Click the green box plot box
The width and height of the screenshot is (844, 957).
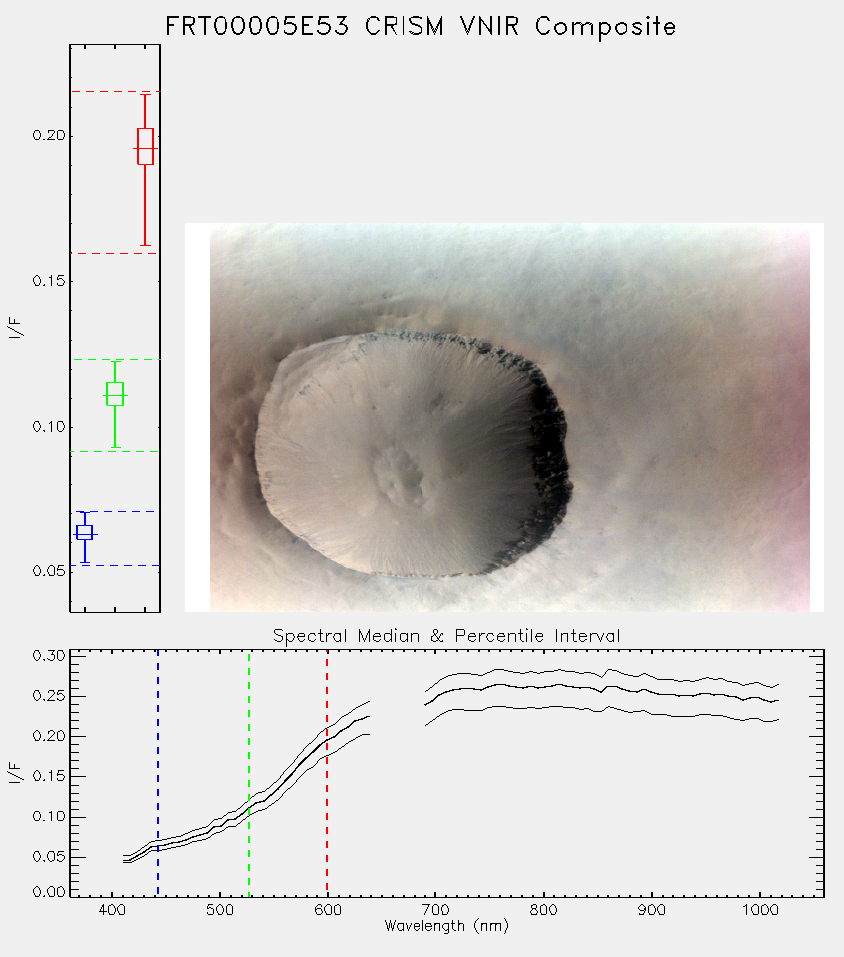(115, 393)
